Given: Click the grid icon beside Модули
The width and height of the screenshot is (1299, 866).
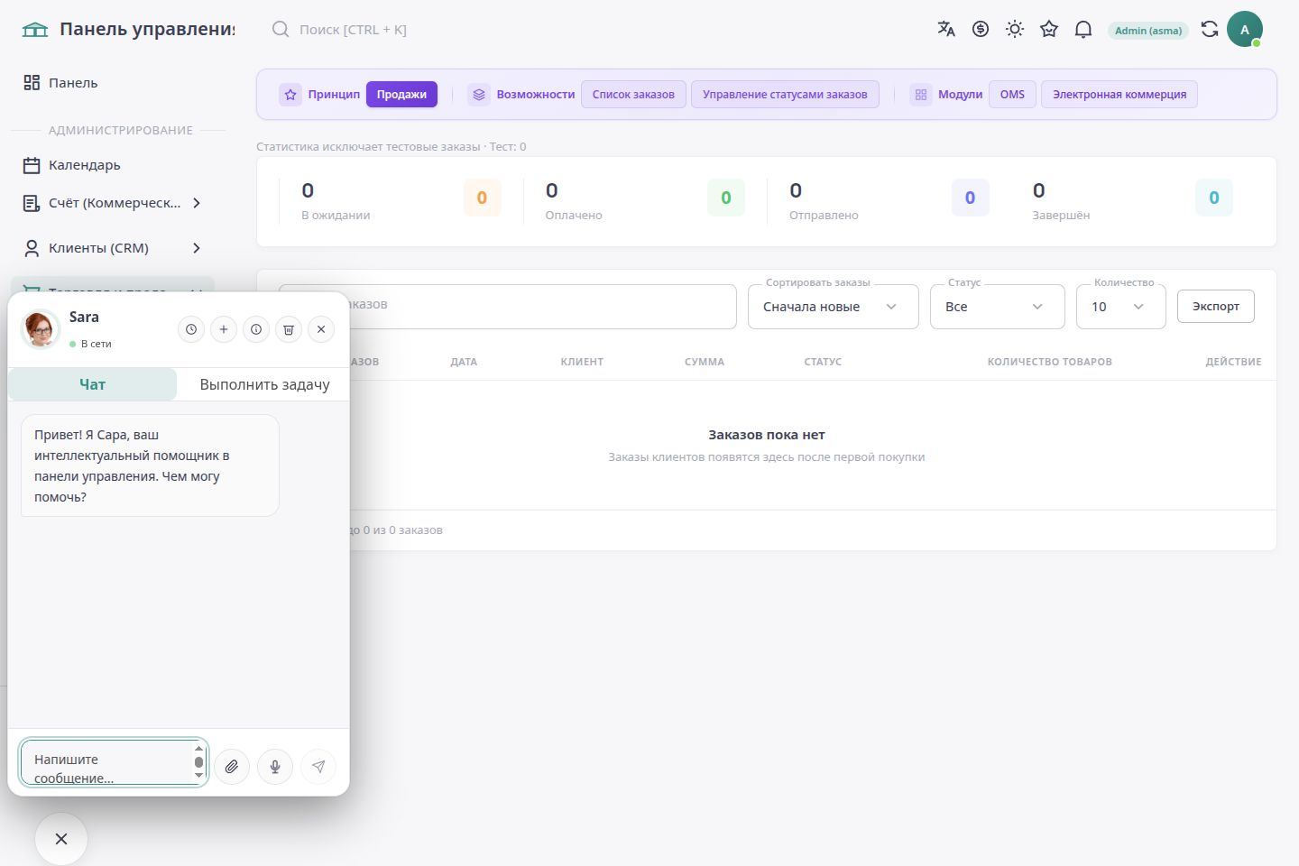Looking at the screenshot, I should tap(921, 95).
